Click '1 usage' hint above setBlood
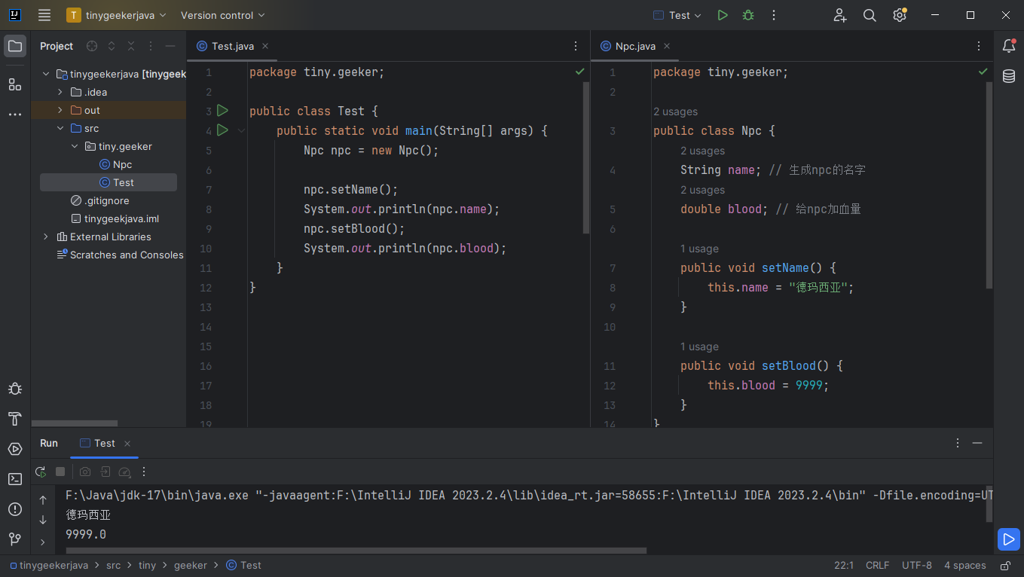Viewport: 1024px width, 577px height. [699, 347]
